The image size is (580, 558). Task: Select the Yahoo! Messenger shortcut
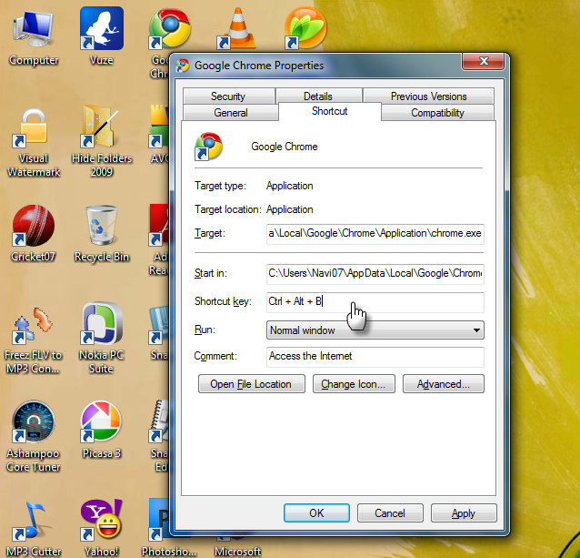coord(101,528)
